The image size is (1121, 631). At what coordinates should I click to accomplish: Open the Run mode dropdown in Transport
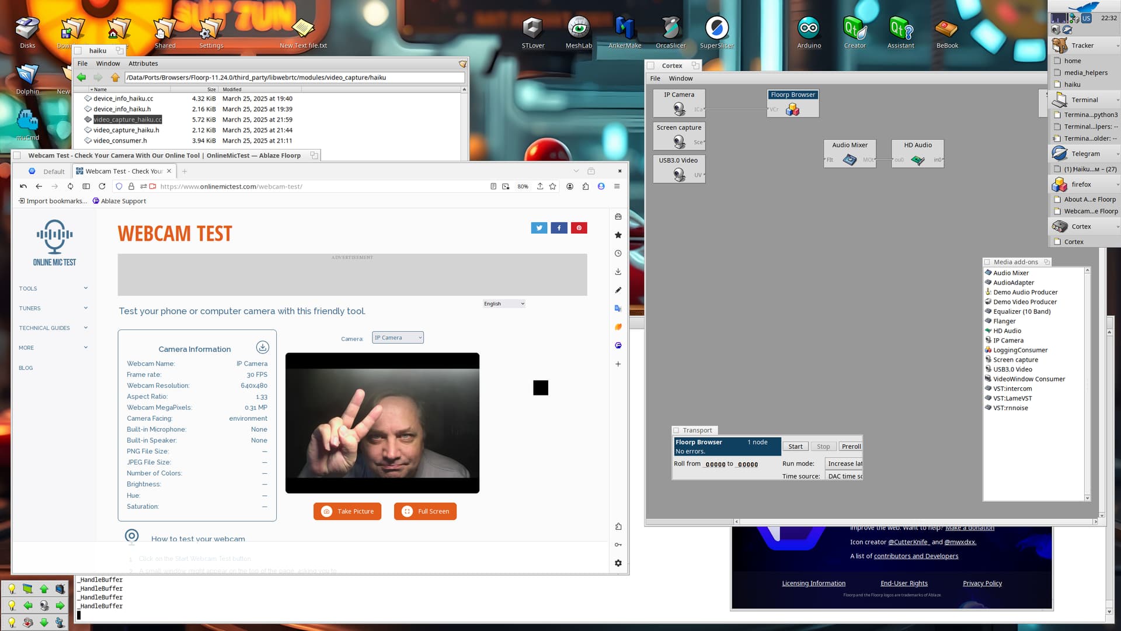coord(844,463)
